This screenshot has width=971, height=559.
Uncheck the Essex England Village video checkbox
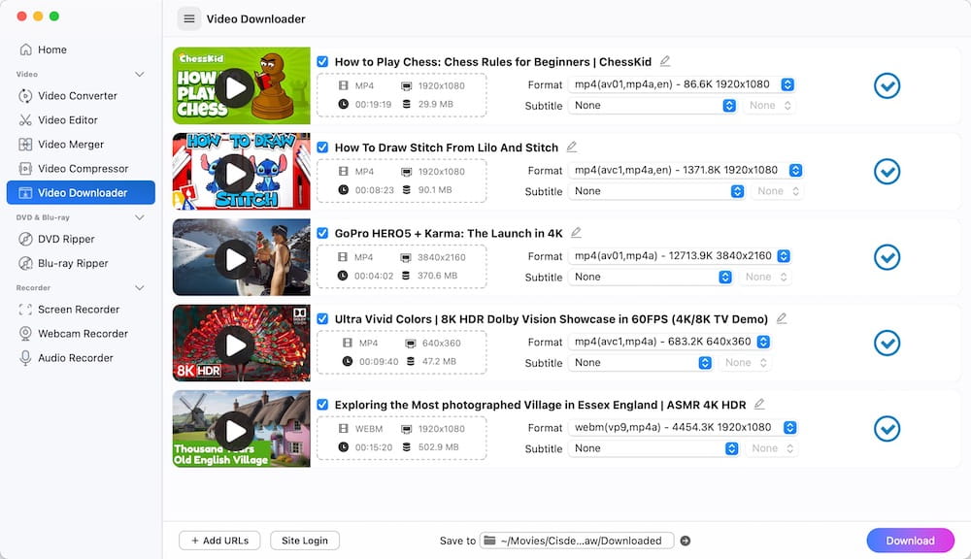[x=322, y=405]
